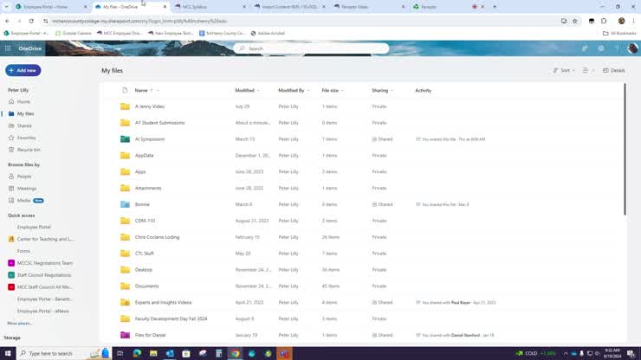Reload the page

(x=31, y=21)
